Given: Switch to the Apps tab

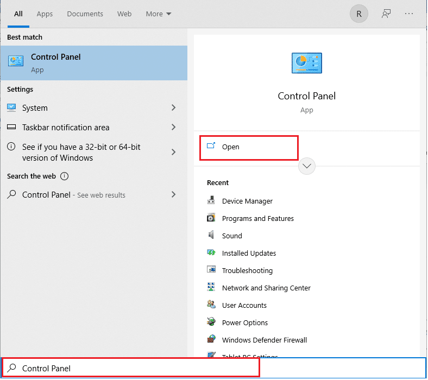Looking at the screenshot, I should coord(45,14).
